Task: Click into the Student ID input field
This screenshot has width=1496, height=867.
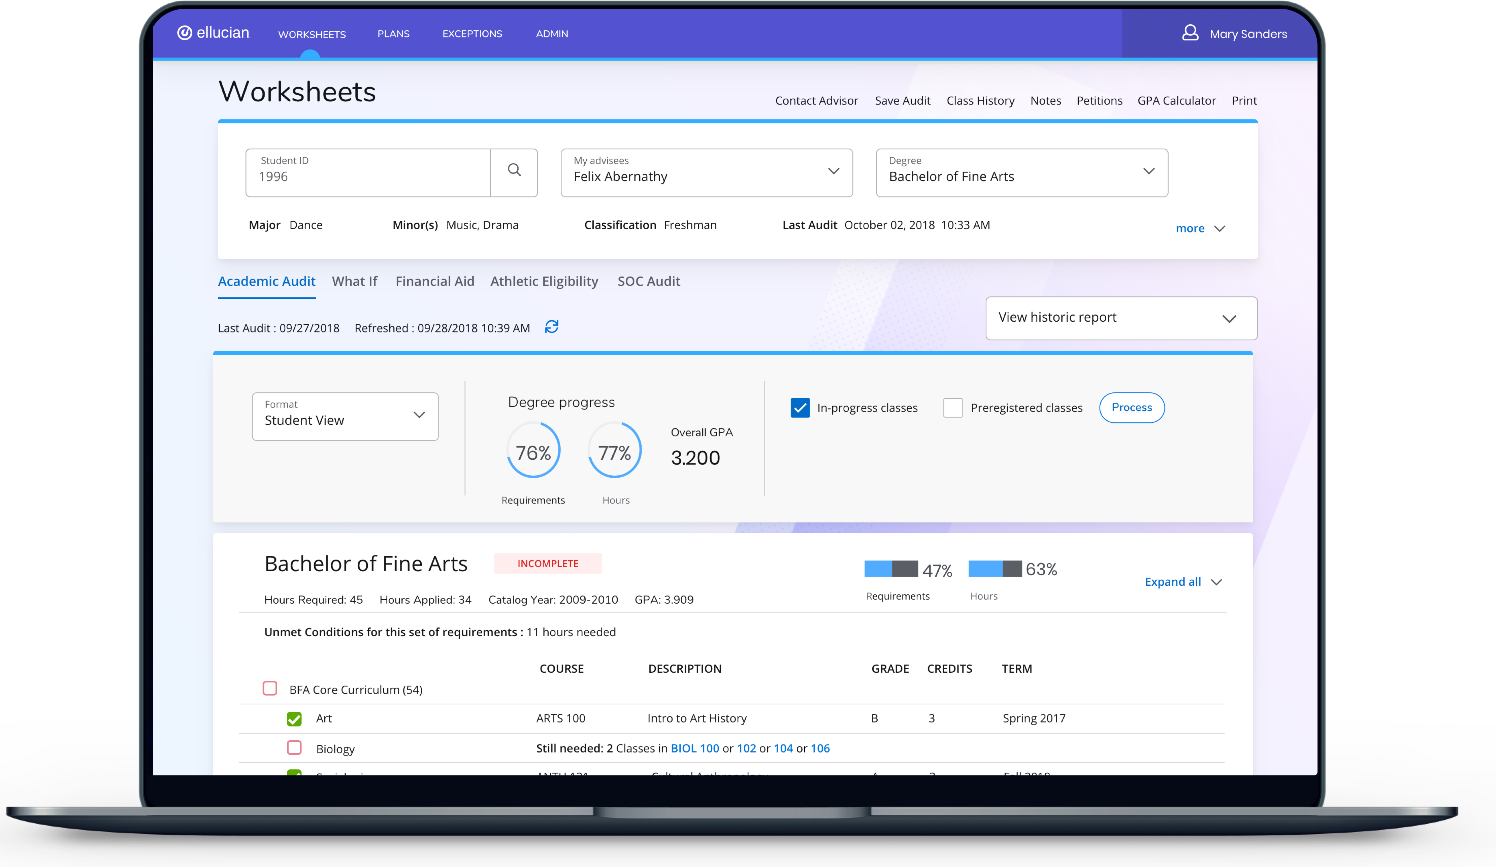Action: point(368,176)
